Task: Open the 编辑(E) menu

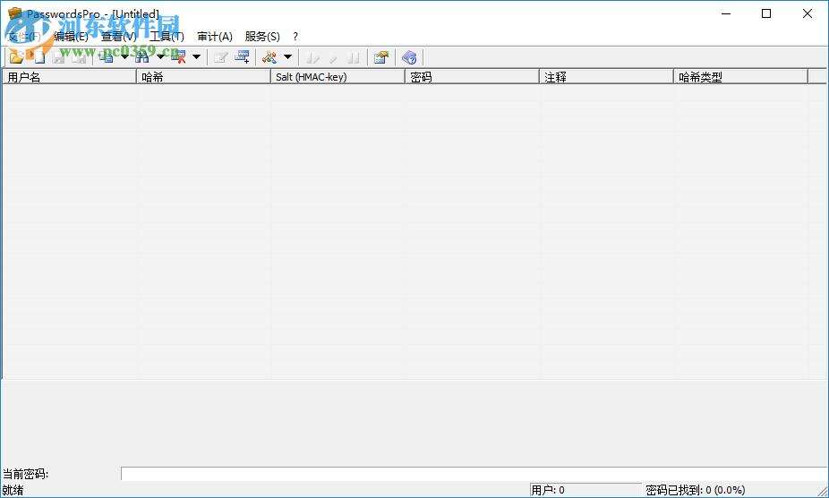Action: point(71,37)
